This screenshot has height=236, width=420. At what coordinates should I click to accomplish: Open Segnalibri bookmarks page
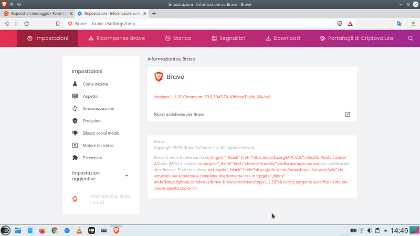click(x=228, y=38)
